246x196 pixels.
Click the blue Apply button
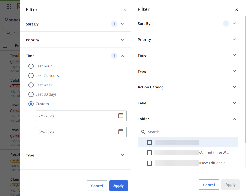click(118, 186)
